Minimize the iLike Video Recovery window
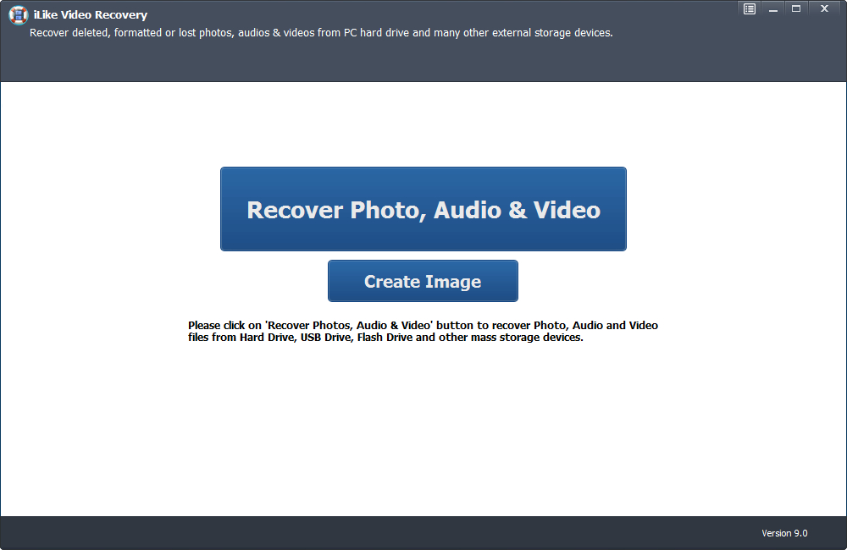This screenshot has height=550, width=847. [x=773, y=9]
